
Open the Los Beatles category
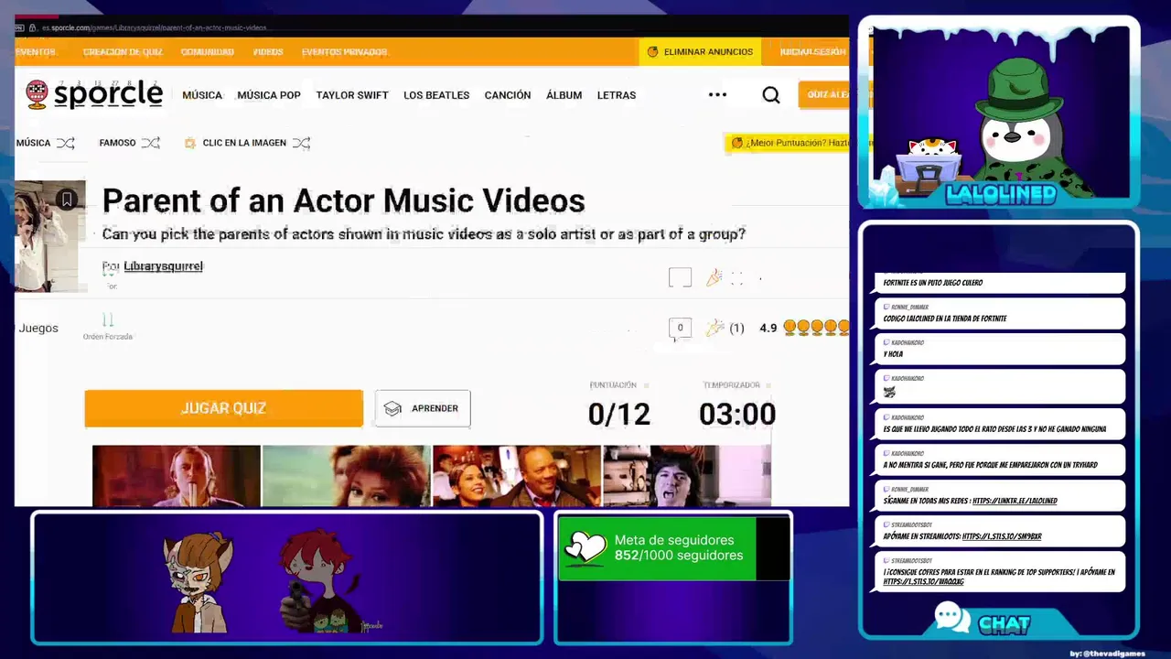click(x=436, y=95)
